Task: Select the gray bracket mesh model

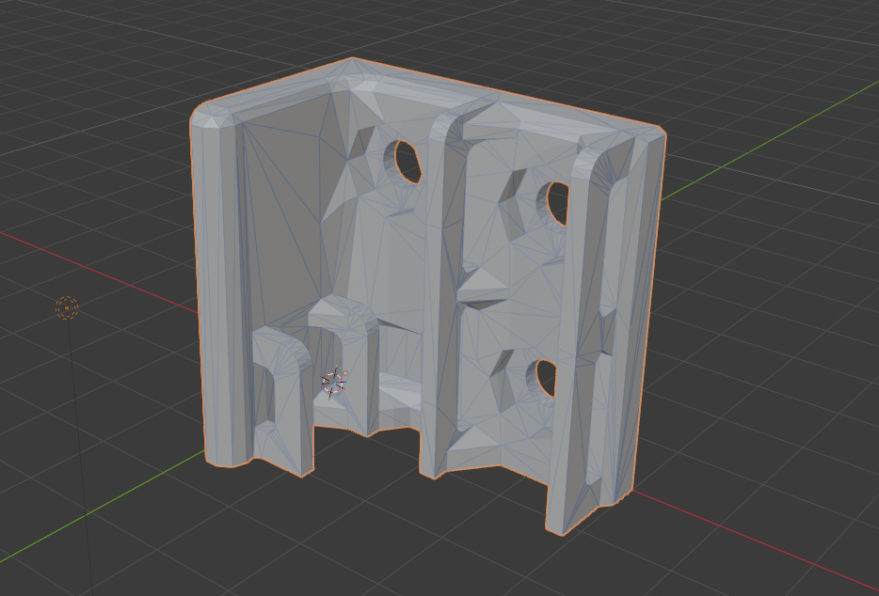Action: (428, 296)
